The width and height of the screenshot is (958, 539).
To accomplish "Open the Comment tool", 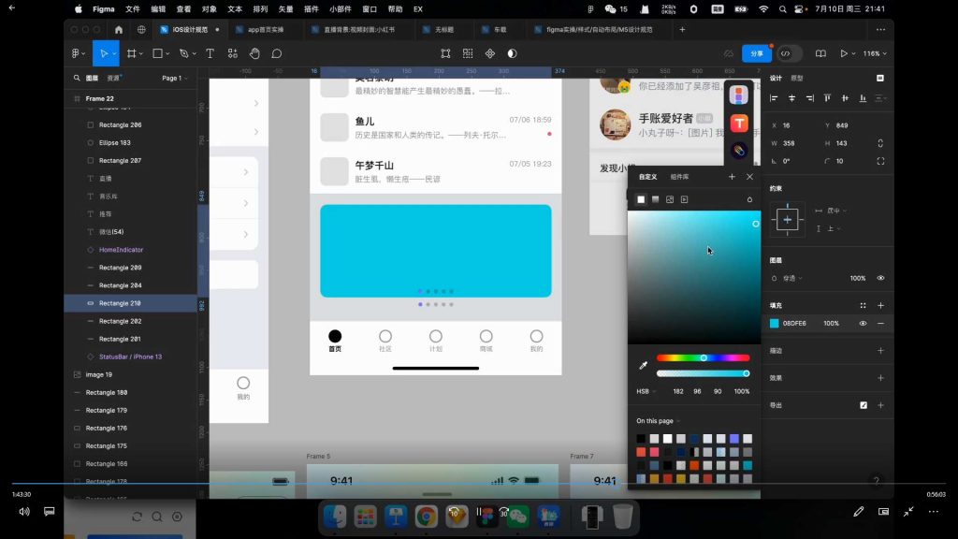I will pos(277,53).
